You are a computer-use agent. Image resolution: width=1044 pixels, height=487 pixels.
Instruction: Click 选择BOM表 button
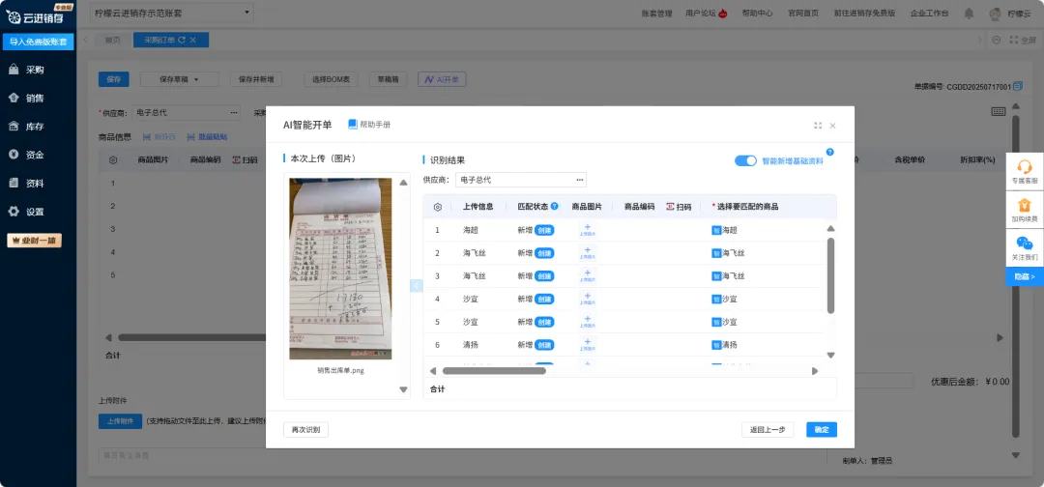[x=331, y=79]
